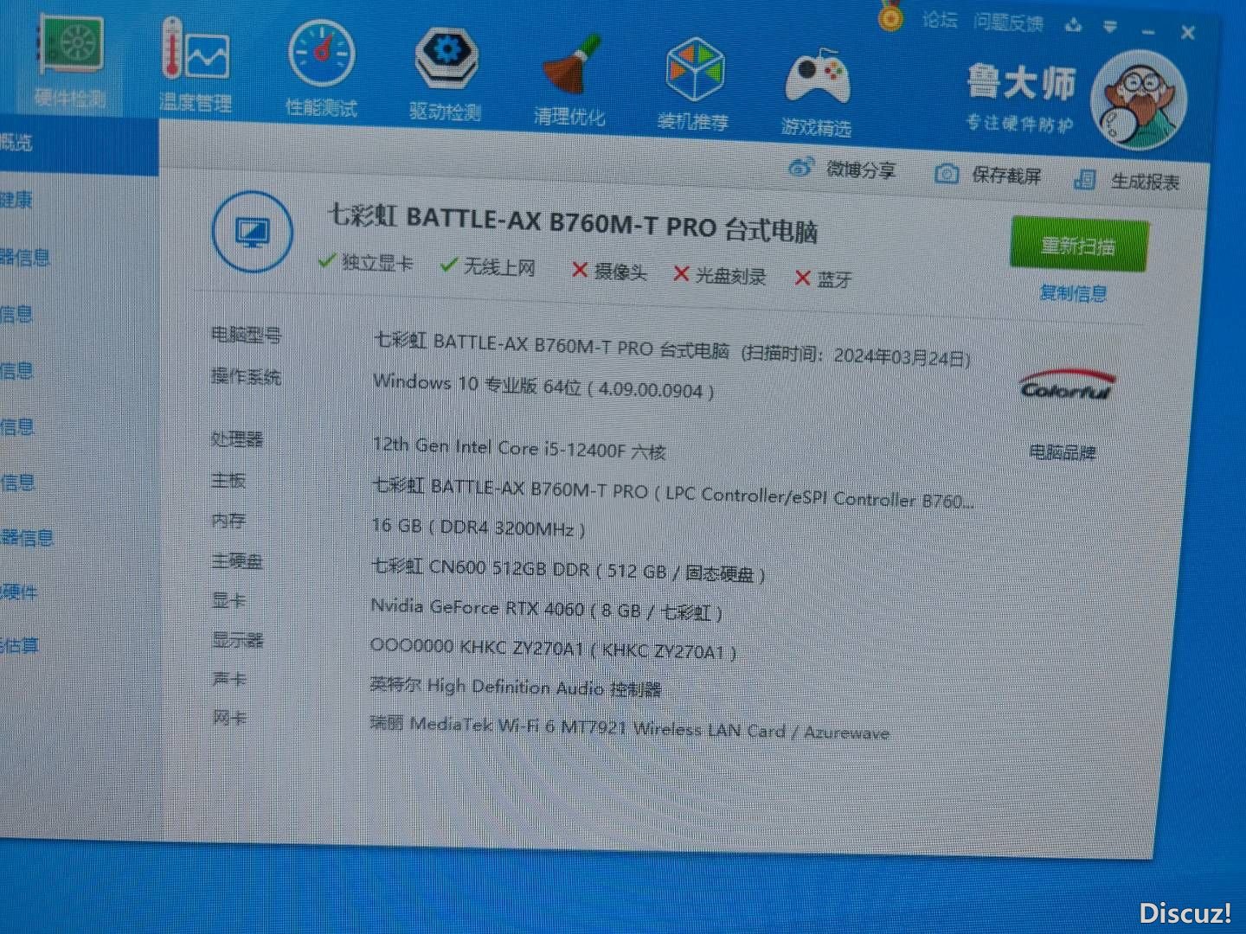Click the 操作系统 row label
The image size is (1246, 934).
(x=246, y=375)
